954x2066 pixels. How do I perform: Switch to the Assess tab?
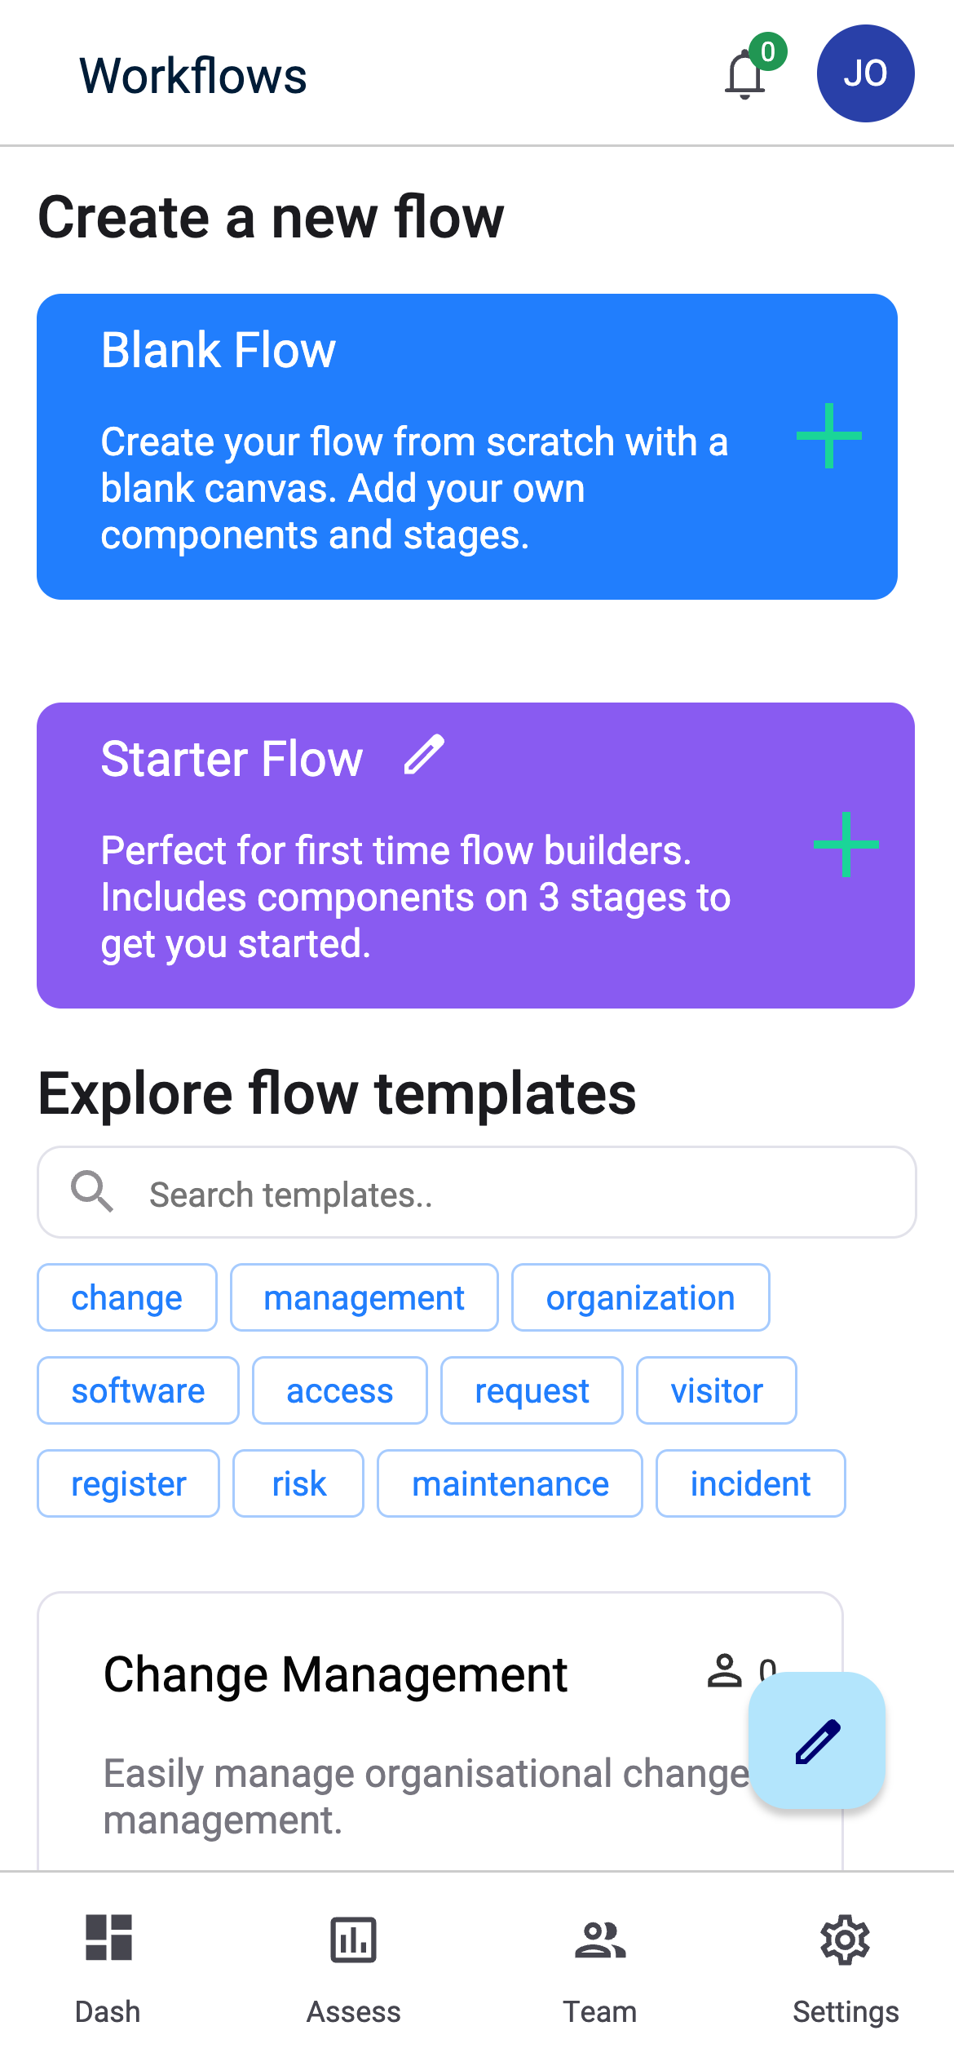pos(353,1975)
